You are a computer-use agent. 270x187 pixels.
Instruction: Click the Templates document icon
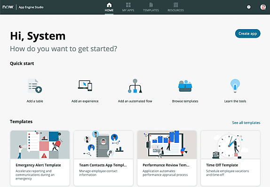coord(151,5)
